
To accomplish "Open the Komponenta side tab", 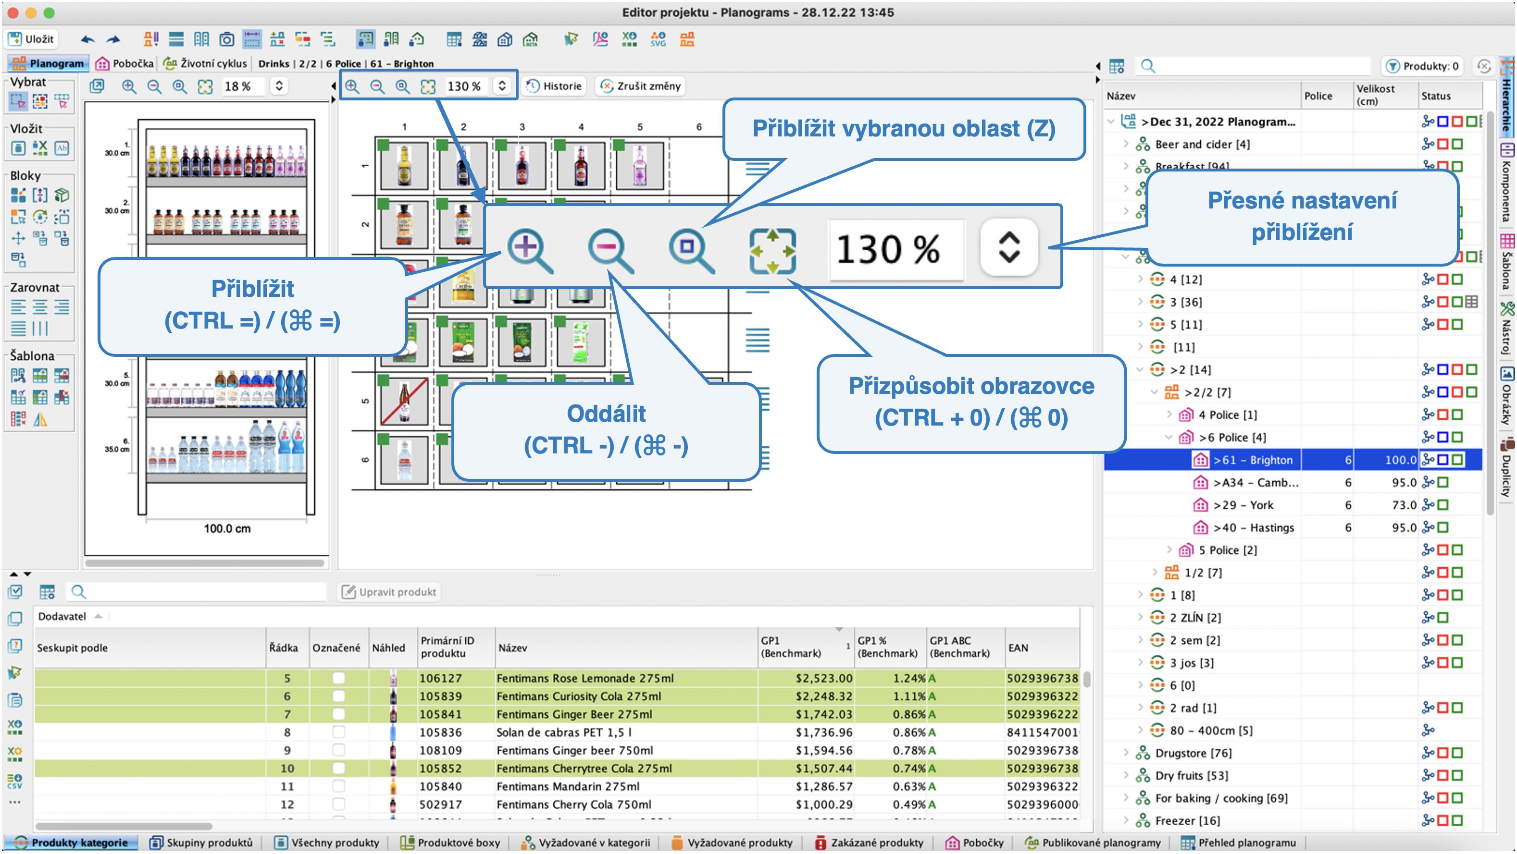I will pos(1506,183).
